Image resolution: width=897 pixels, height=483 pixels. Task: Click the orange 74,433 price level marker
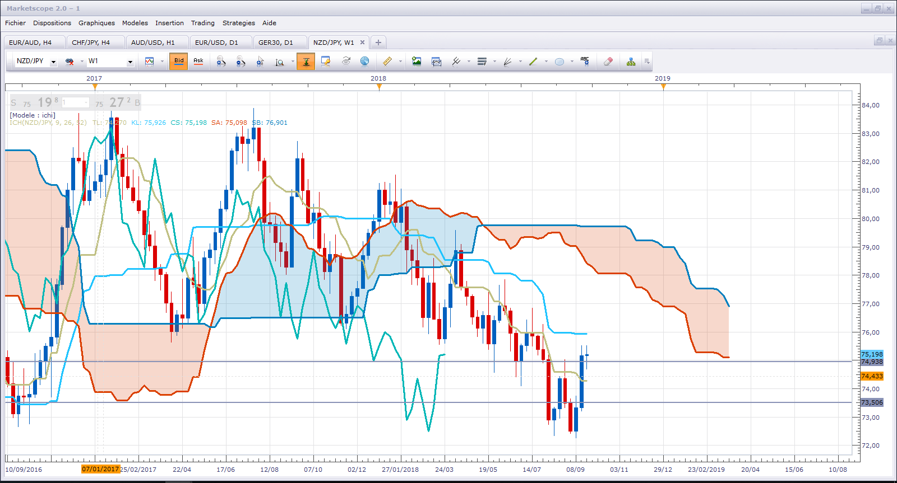pyautogui.click(x=872, y=376)
